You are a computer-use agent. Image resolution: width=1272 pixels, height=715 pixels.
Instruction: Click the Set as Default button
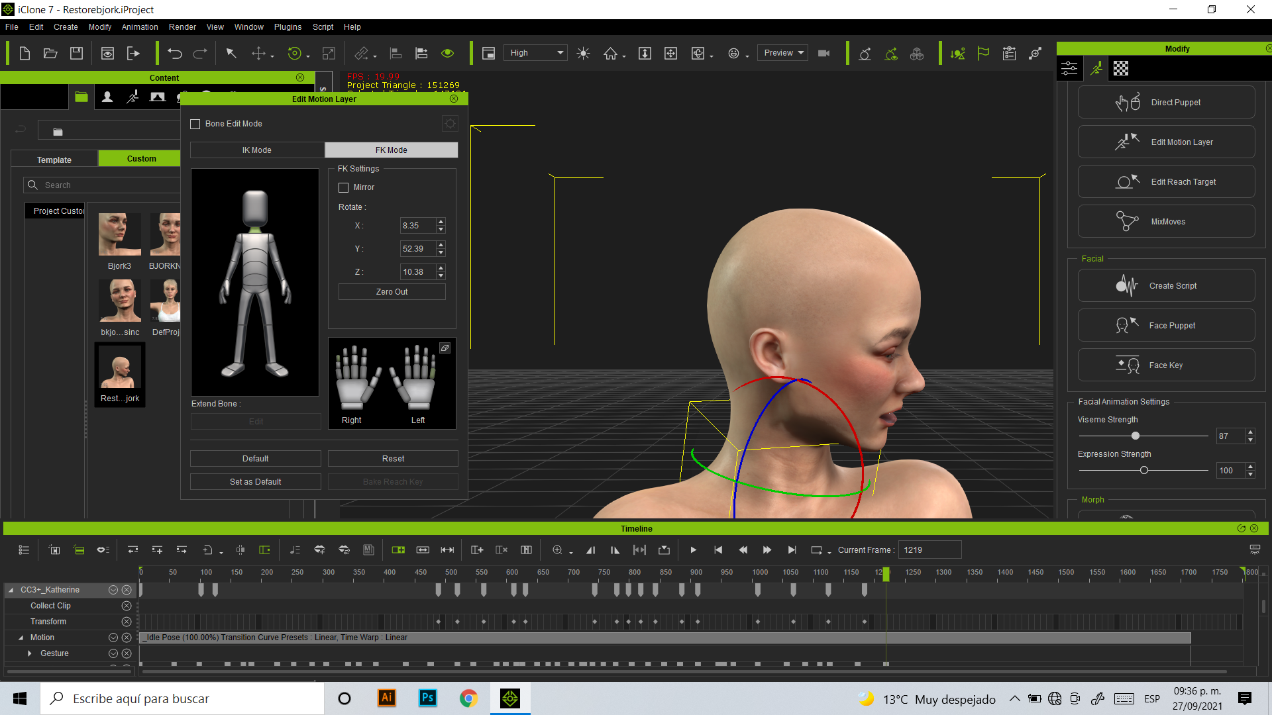256,482
